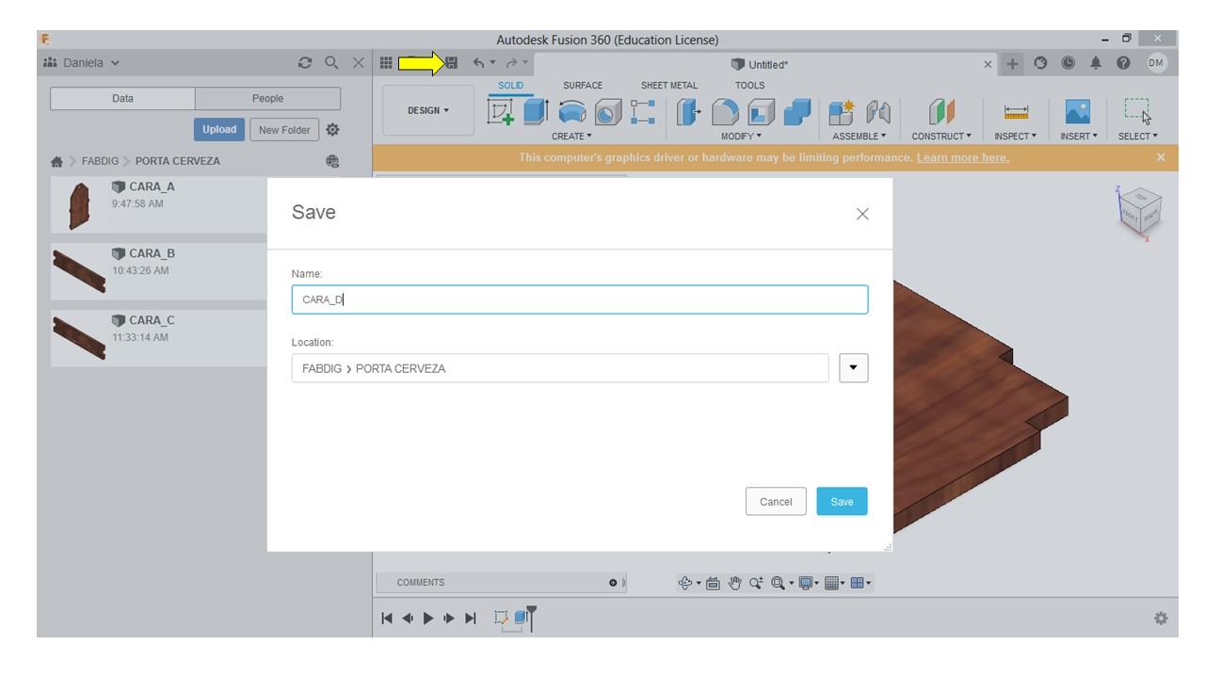The width and height of the screenshot is (1205, 678).
Task: Click the Save button in dialog
Action: point(842,502)
